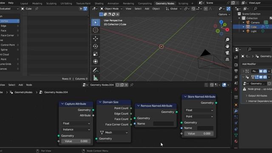Open Float dropdown in Store Named Attribute

tap(199, 110)
